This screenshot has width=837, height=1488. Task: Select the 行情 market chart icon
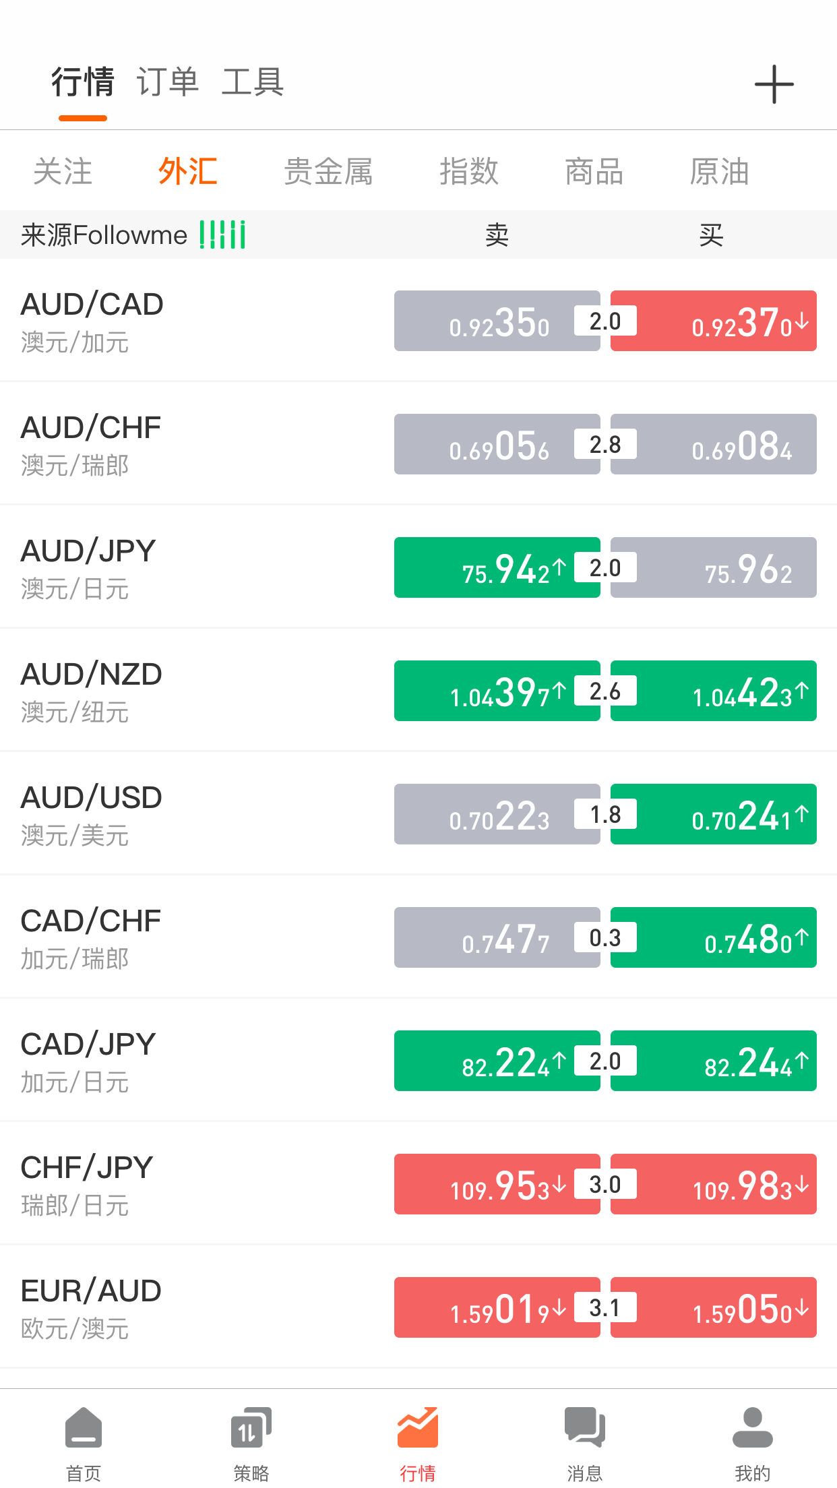pyautogui.click(x=418, y=1427)
